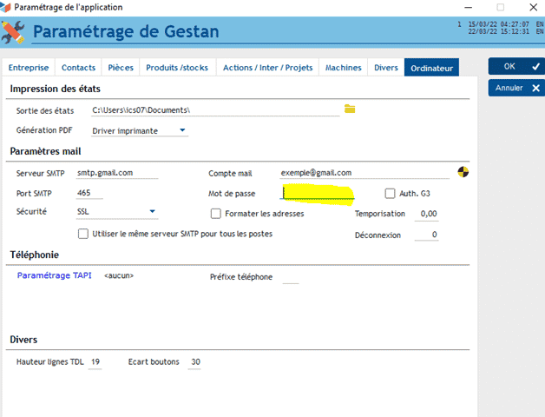The image size is (545, 417).
Task: Check same SMTP server for all postes
Action: 83,234
